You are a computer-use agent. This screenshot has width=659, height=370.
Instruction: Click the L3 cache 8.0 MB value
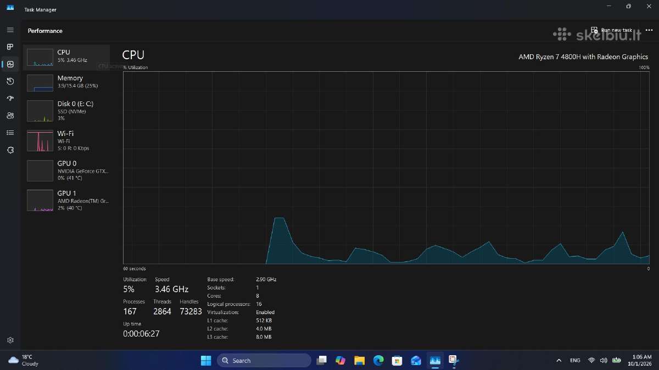tap(264, 337)
